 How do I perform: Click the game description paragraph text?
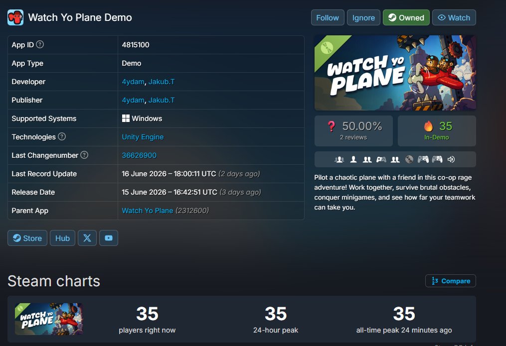tap(395, 192)
